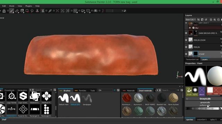Open the Mode menu
Screen dimensions: 222x124
click(11, 6)
